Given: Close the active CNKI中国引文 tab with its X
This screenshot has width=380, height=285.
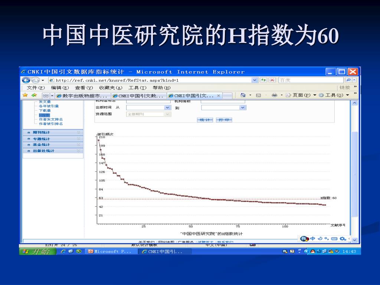Looking at the screenshot, I should 218,96.
